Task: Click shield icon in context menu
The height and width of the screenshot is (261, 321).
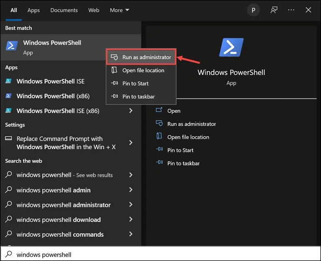Action: click(x=114, y=57)
